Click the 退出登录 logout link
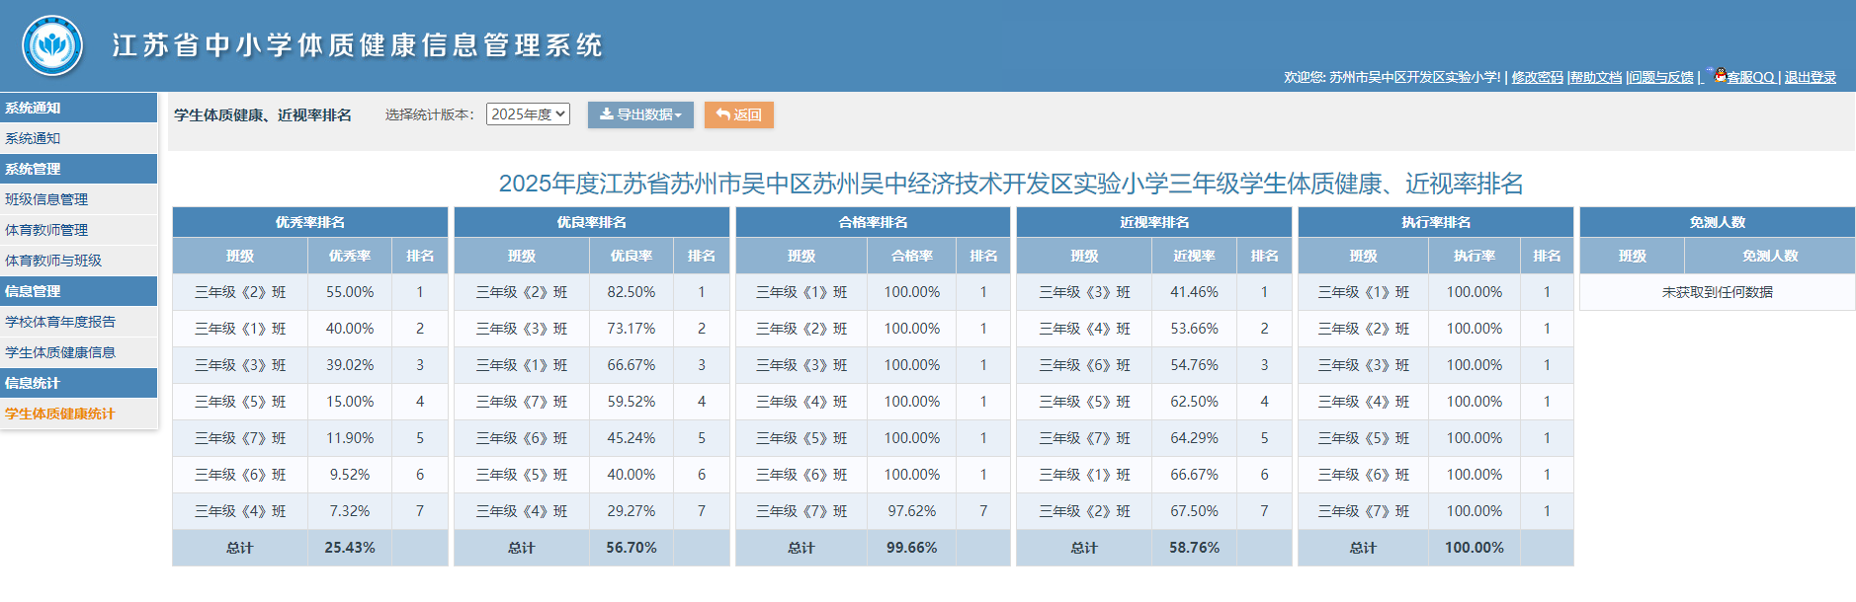This screenshot has height=602, width=1856. pos(1810,77)
